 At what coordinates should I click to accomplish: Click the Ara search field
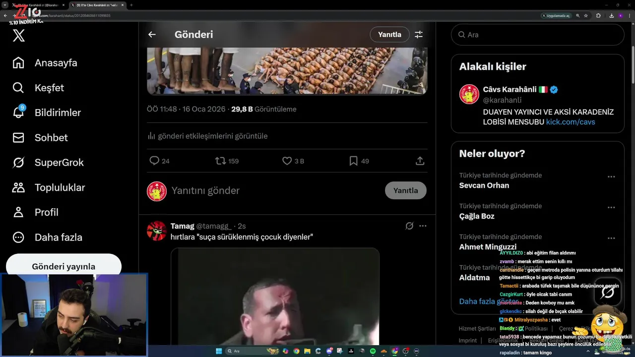[x=537, y=35]
